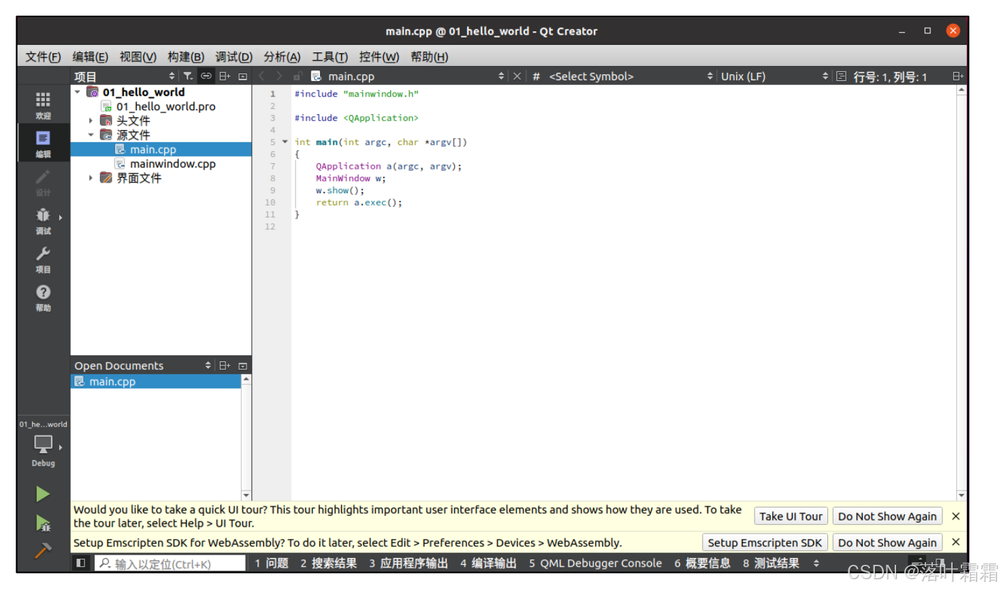Open 项目 (Projects) mode wrench icon
This screenshot has height=590, width=1001.
point(43,259)
